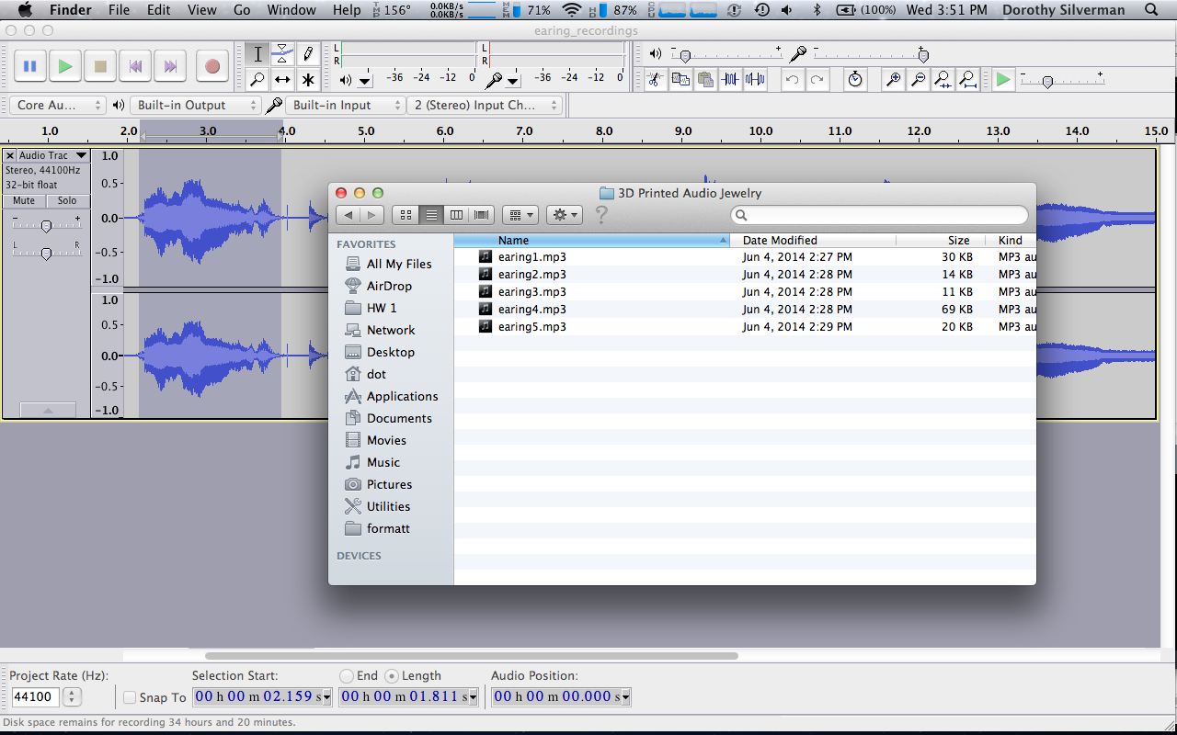
Task: Switch Finder to list view
Action: [431, 215]
